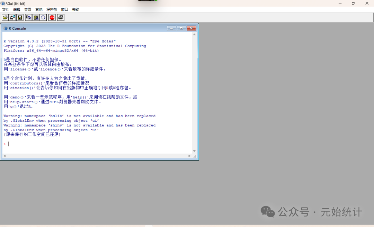Open the 编辑 menu

(17, 10)
